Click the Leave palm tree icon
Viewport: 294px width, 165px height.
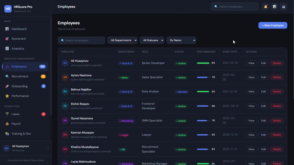[7, 114]
